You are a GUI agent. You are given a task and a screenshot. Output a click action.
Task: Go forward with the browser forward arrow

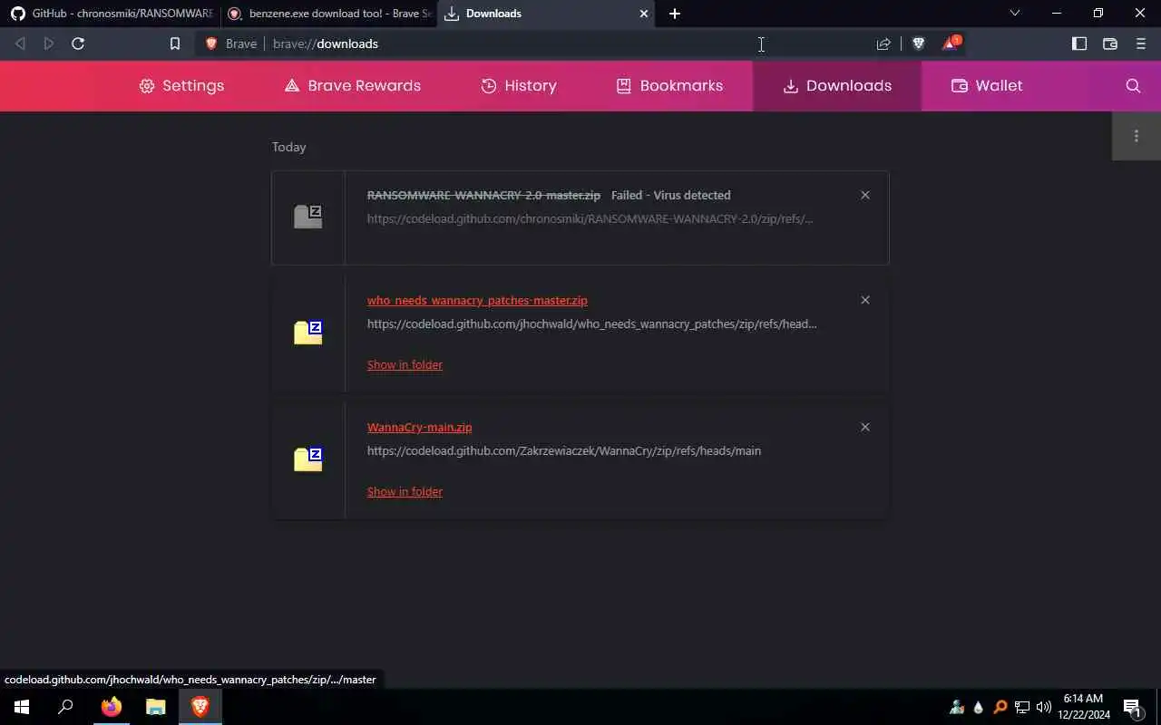click(49, 43)
